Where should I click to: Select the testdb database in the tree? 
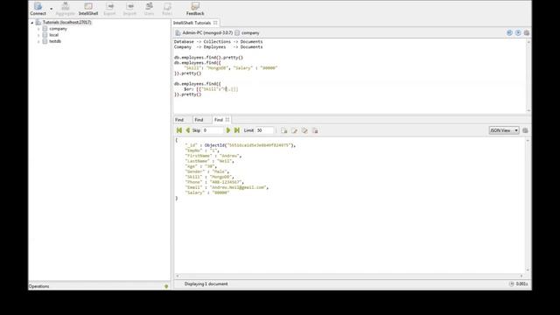click(x=55, y=41)
